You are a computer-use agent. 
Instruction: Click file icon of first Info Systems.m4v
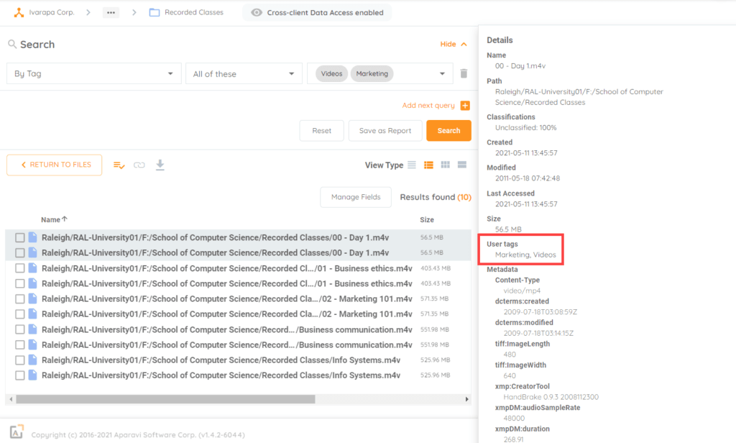point(32,360)
